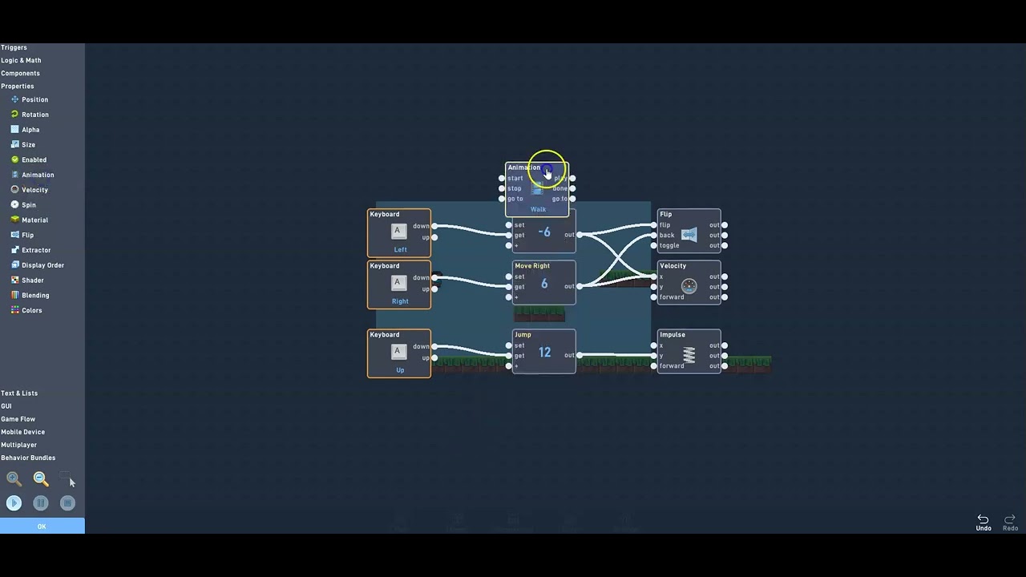Select the Extractor behavior icon

[x=14, y=250]
